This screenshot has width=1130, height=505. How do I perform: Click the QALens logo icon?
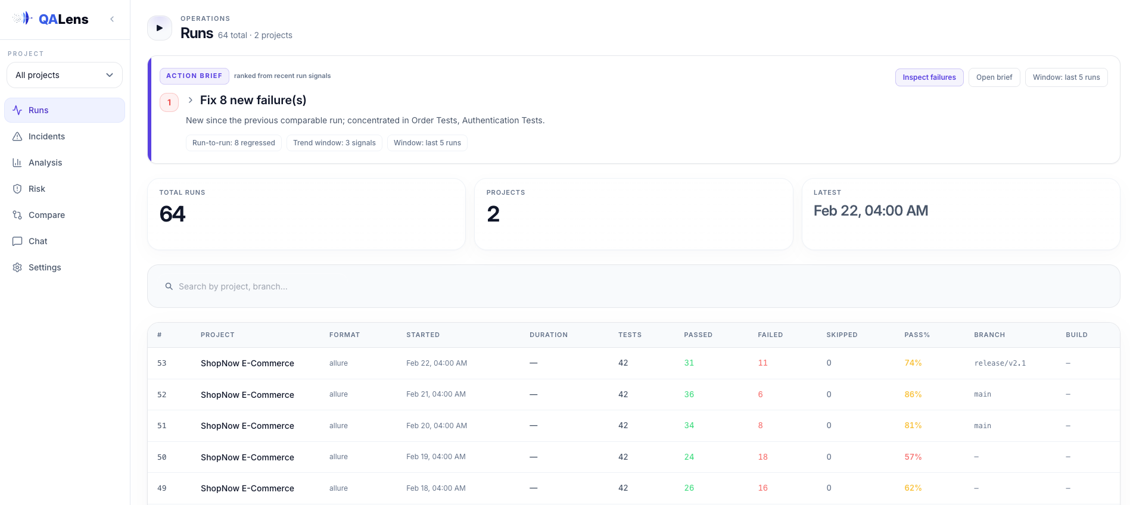23,18
